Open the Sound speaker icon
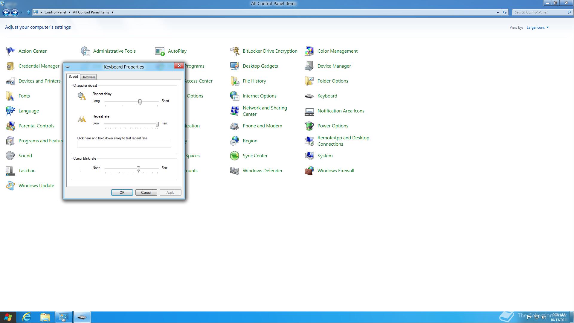 [10, 156]
